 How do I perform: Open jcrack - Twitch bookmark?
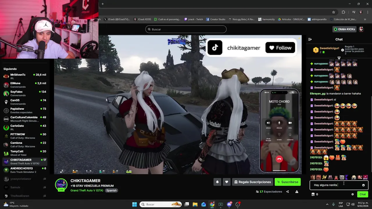coord(194,19)
